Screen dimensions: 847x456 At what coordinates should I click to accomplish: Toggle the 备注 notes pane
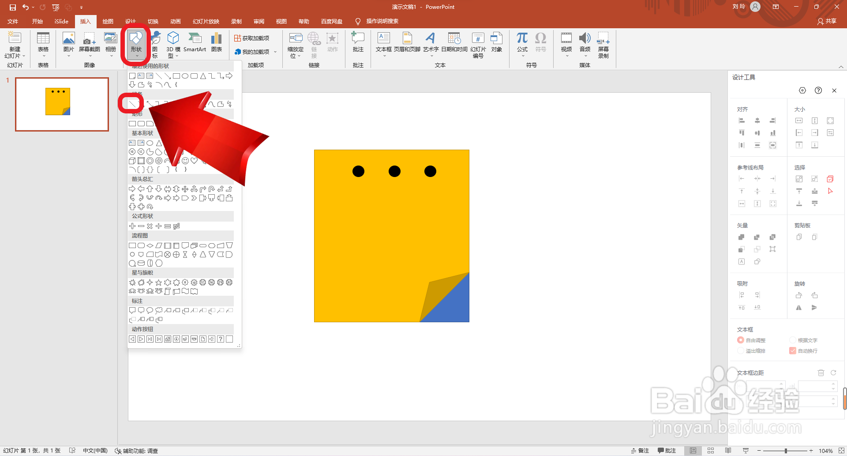(x=640, y=451)
